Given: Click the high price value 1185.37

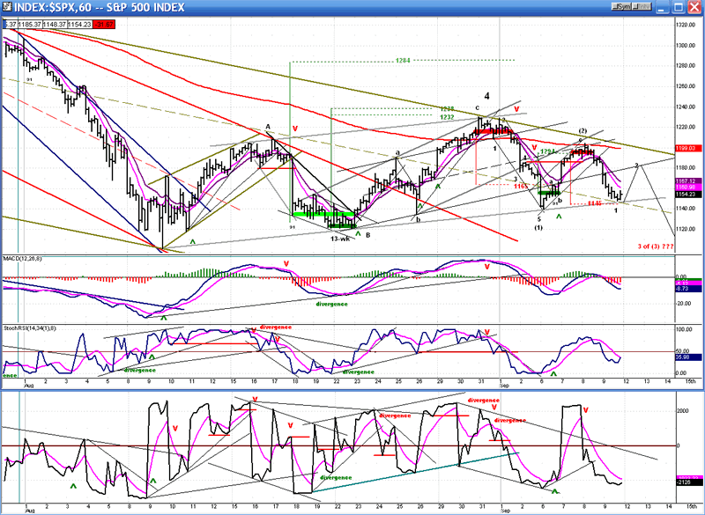Looking at the screenshot, I should point(30,25).
